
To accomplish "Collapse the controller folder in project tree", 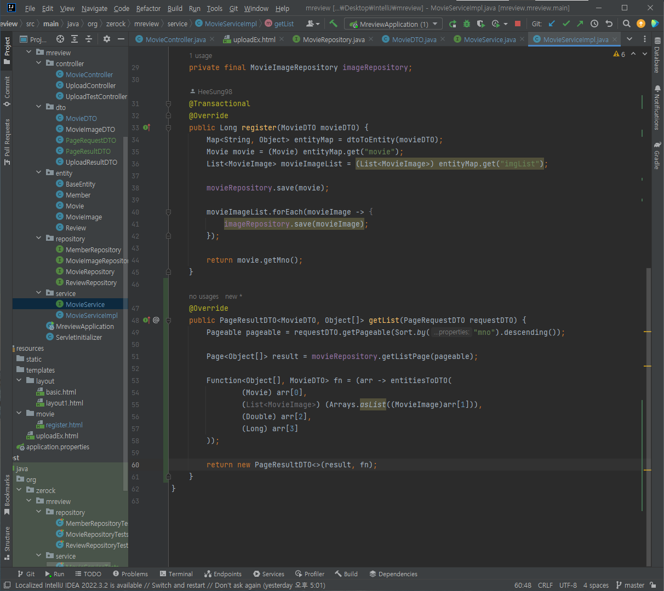I will pos(39,63).
